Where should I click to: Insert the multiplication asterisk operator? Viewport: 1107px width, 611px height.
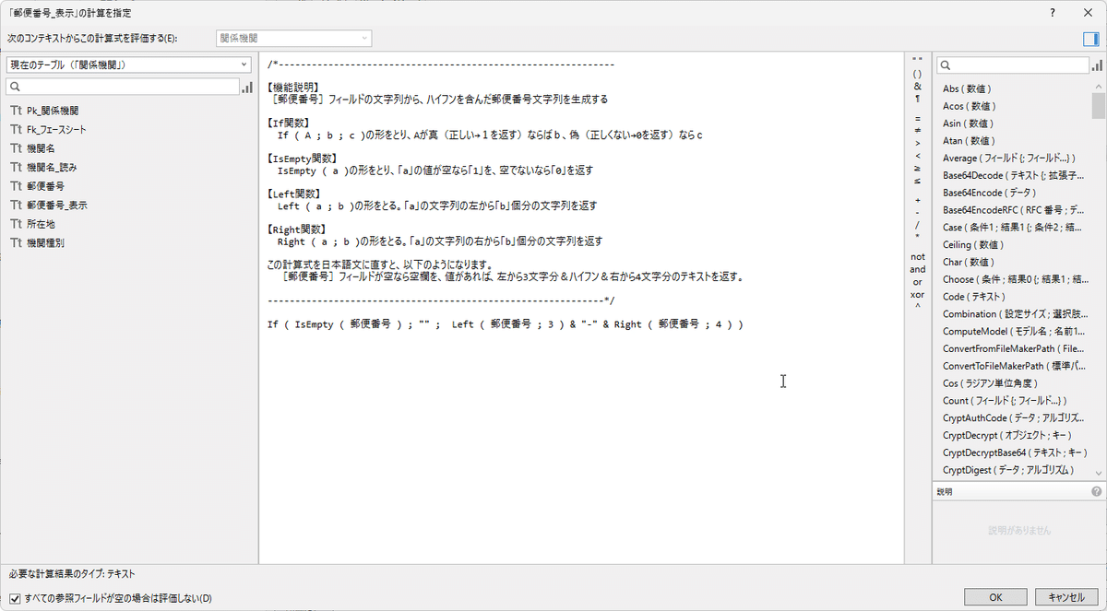pyautogui.click(x=917, y=237)
